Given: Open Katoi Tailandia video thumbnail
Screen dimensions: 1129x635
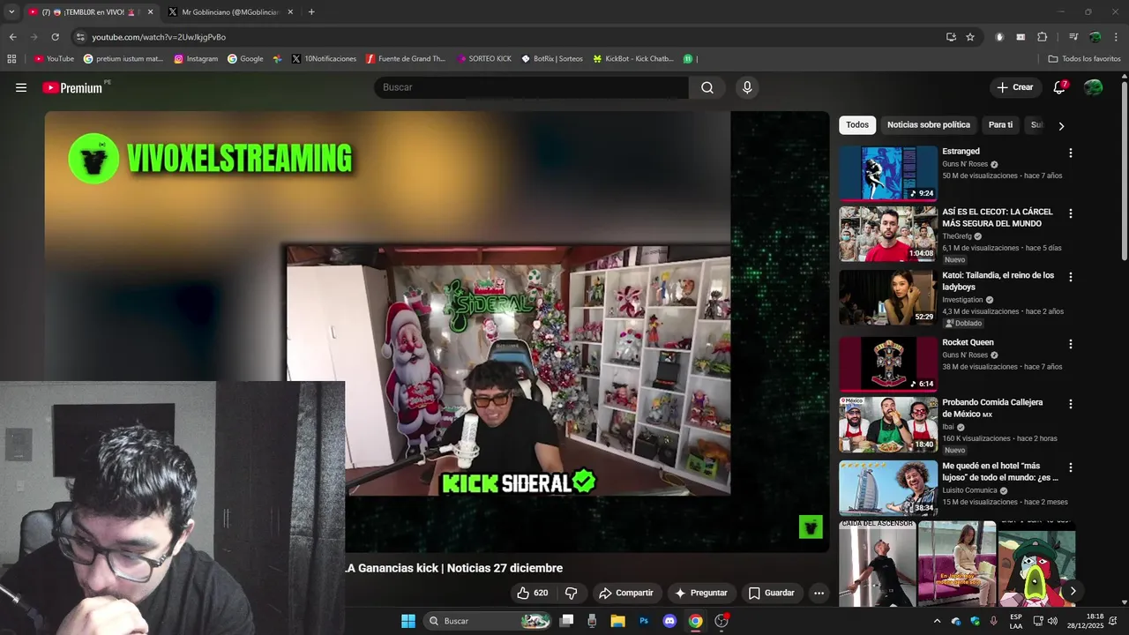Looking at the screenshot, I should pyautogui.click(x=888, y=297).
